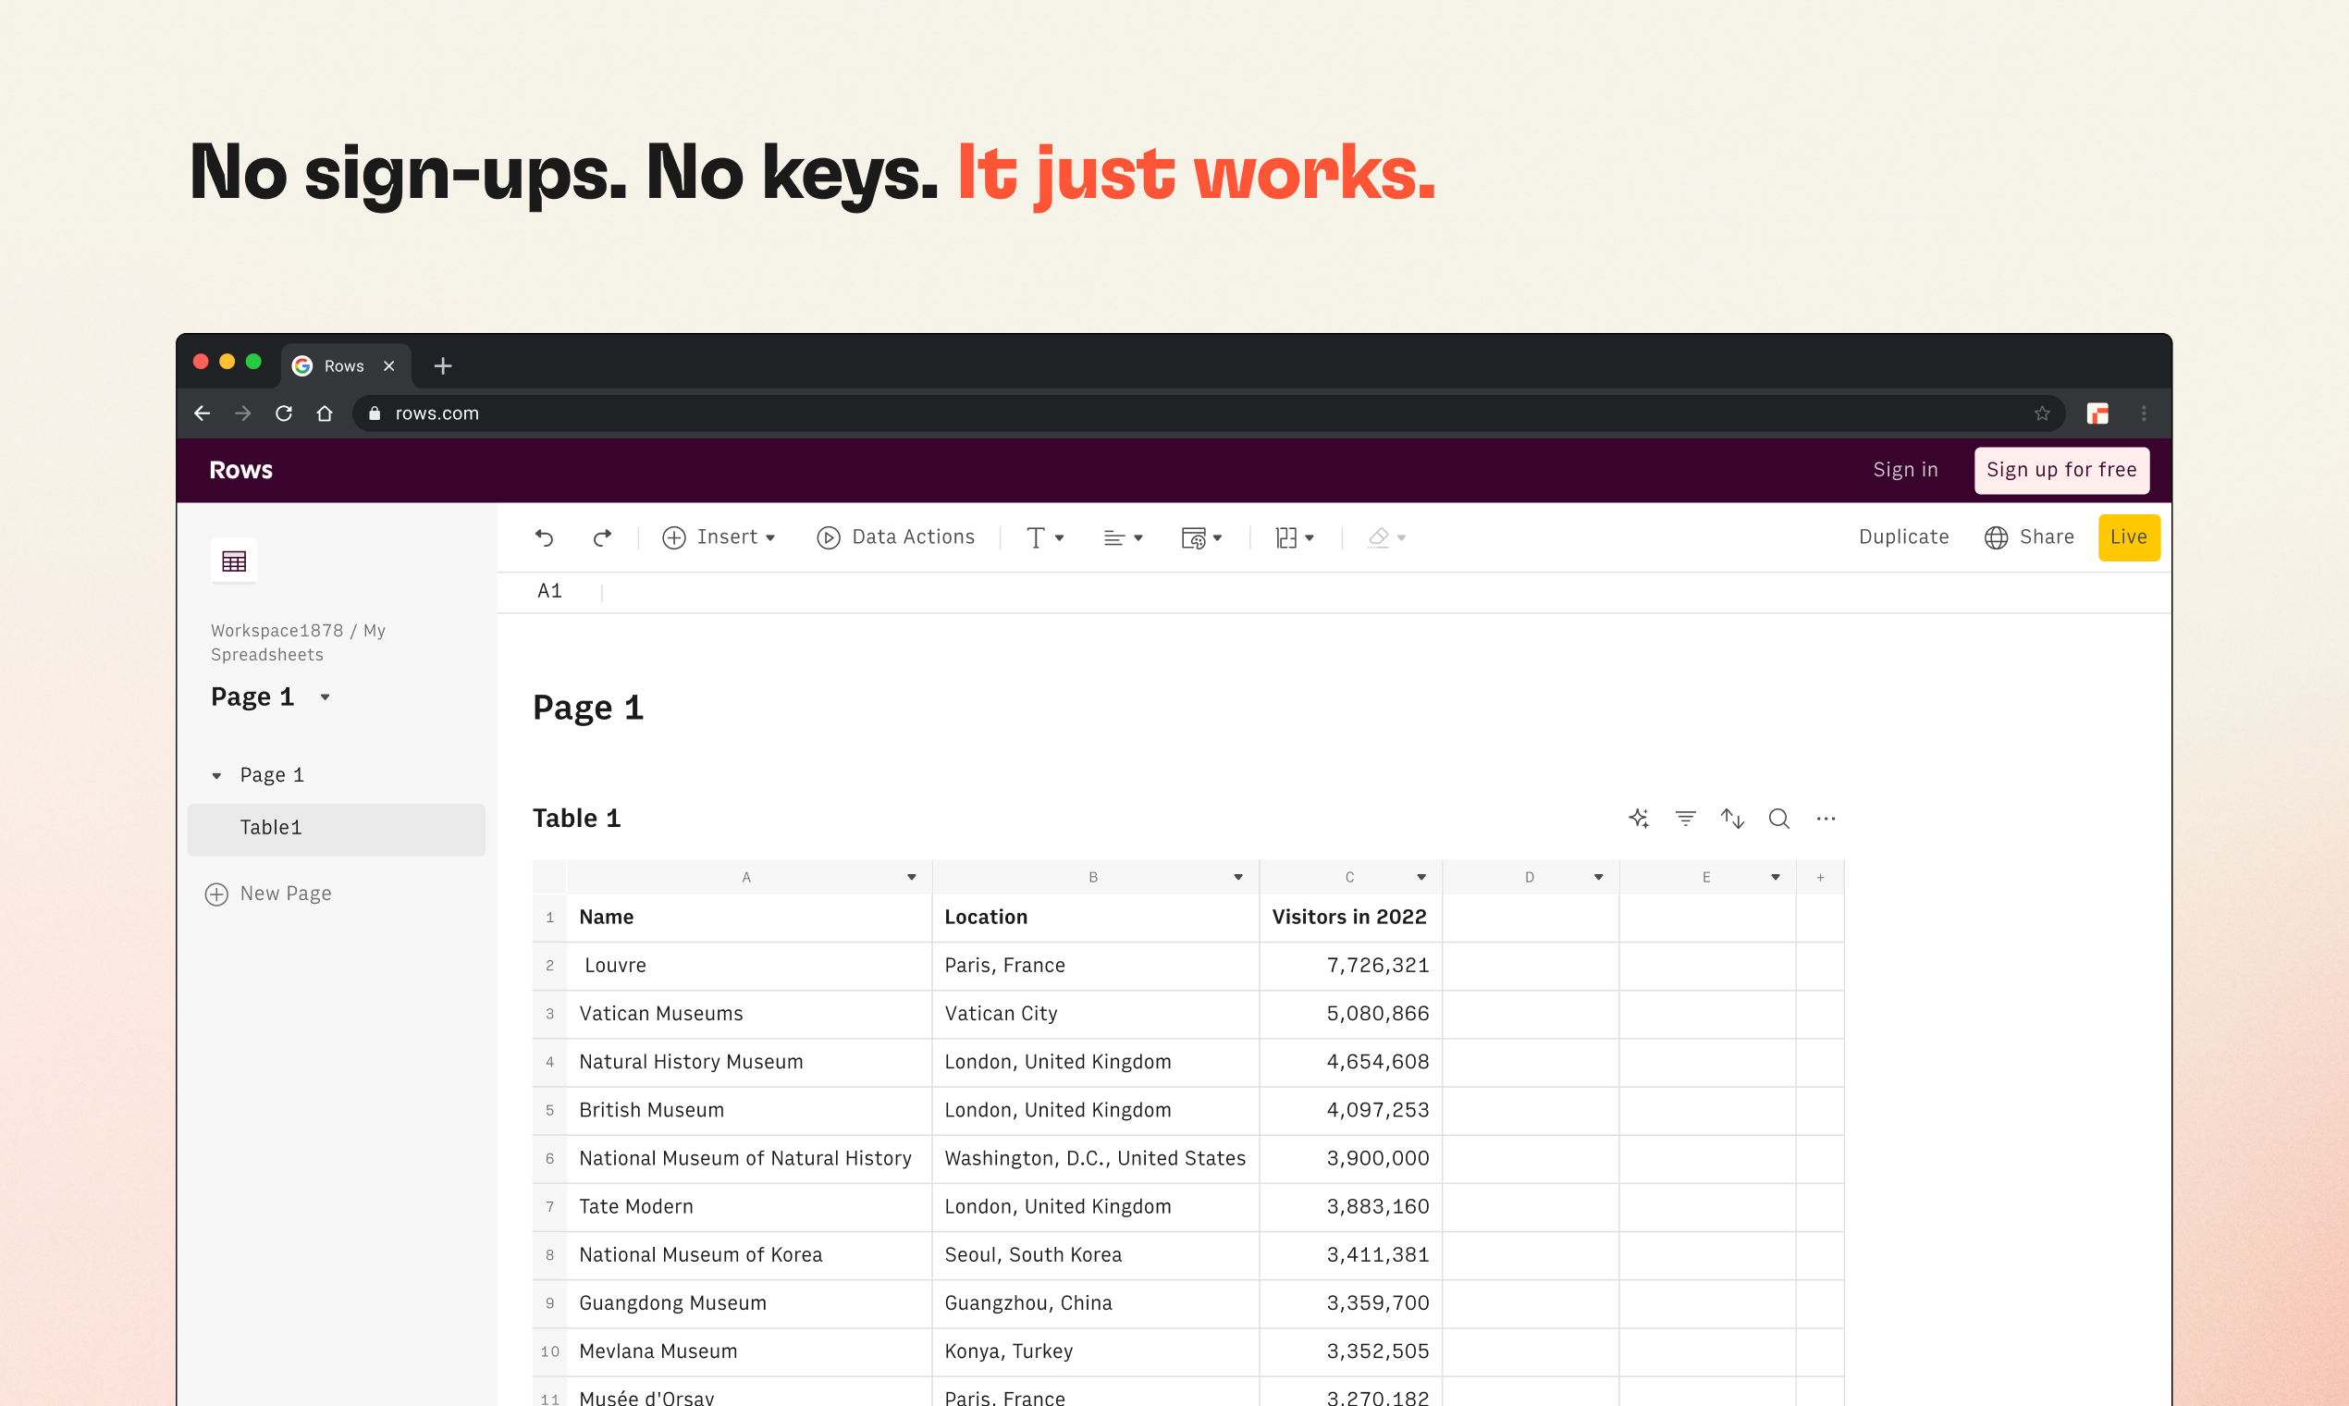
Task: Add a new column with plus
Action: pyautogui.click(x=1819, y=877)
